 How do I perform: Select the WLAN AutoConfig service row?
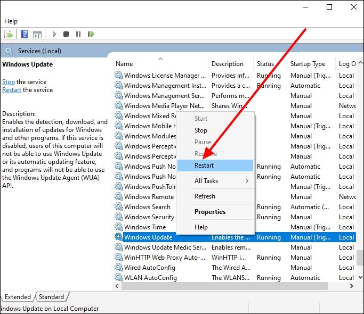[150, 278]
